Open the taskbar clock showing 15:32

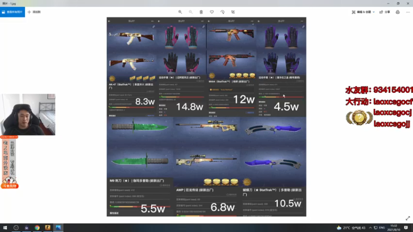coord(393,228)
